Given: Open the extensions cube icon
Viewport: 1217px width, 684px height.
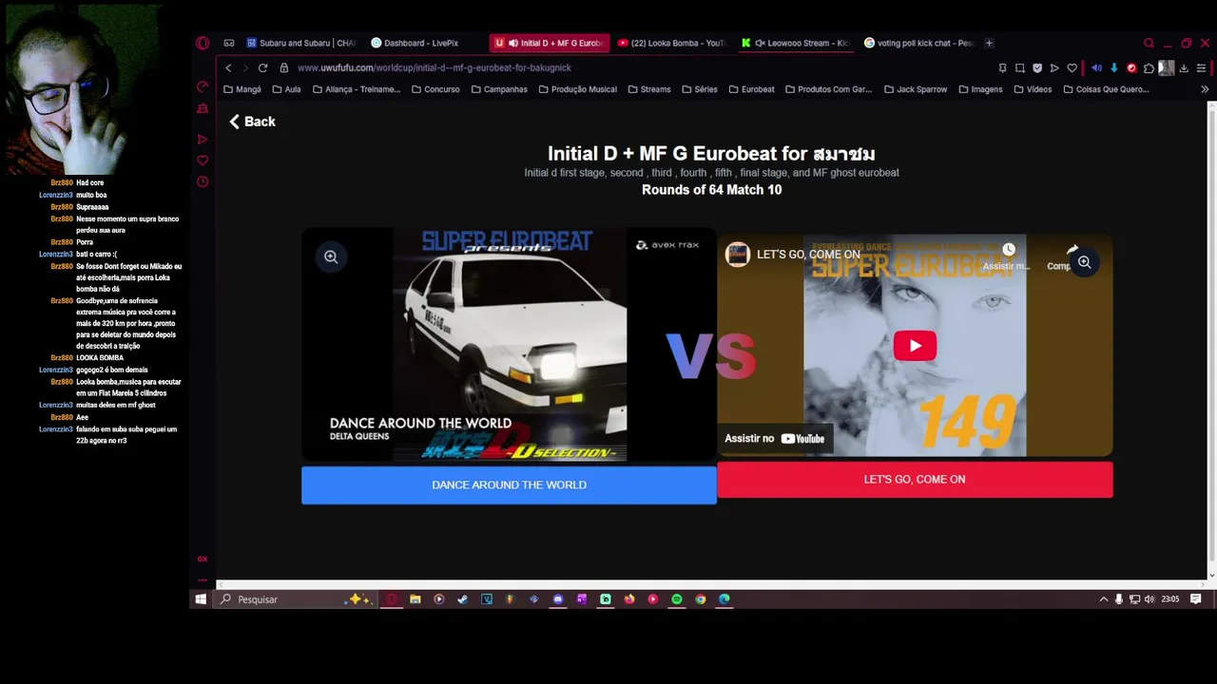Looking at the screenshot, I should (x=1149, y=68).
